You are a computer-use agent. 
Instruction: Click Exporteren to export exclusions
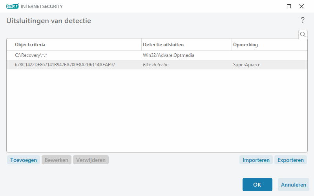point(290,160)
